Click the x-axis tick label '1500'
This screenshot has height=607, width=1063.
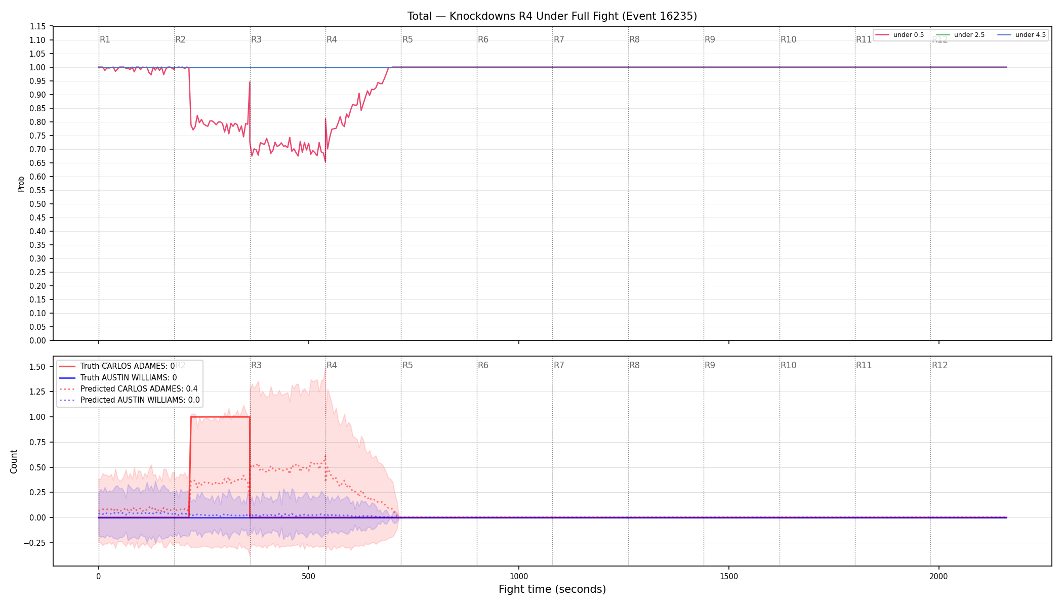[x=728, y=576]
